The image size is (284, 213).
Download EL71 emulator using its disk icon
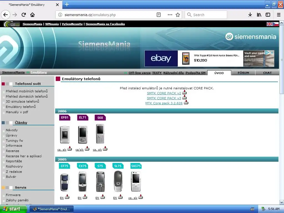click(87, 149)
